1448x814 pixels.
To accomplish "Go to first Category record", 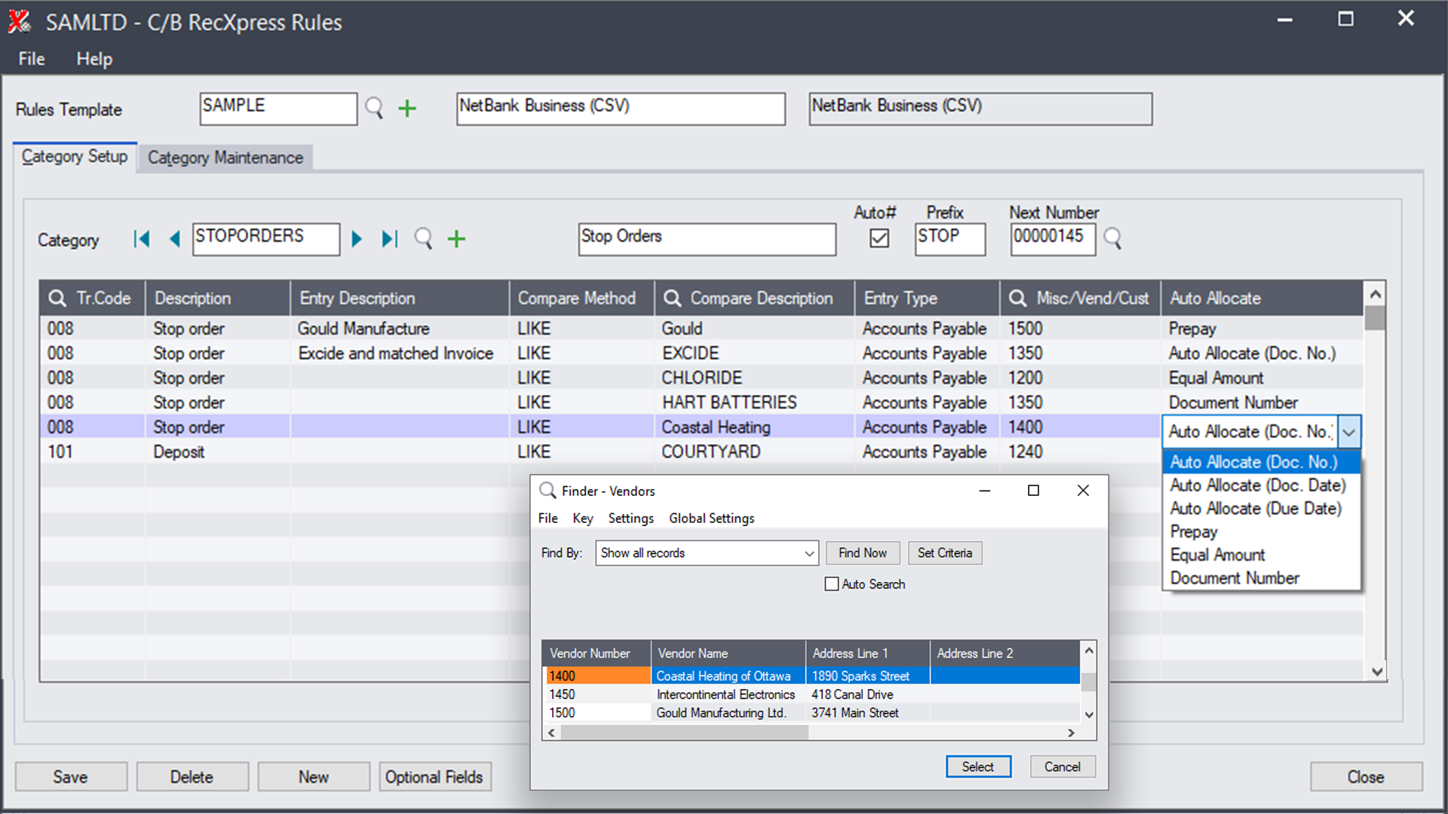I will 141,239.
